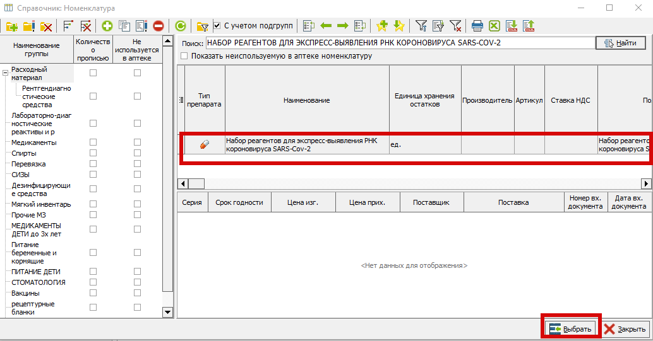
Task: Sort by the 'Наименование' column header
Action: (306, 100)
